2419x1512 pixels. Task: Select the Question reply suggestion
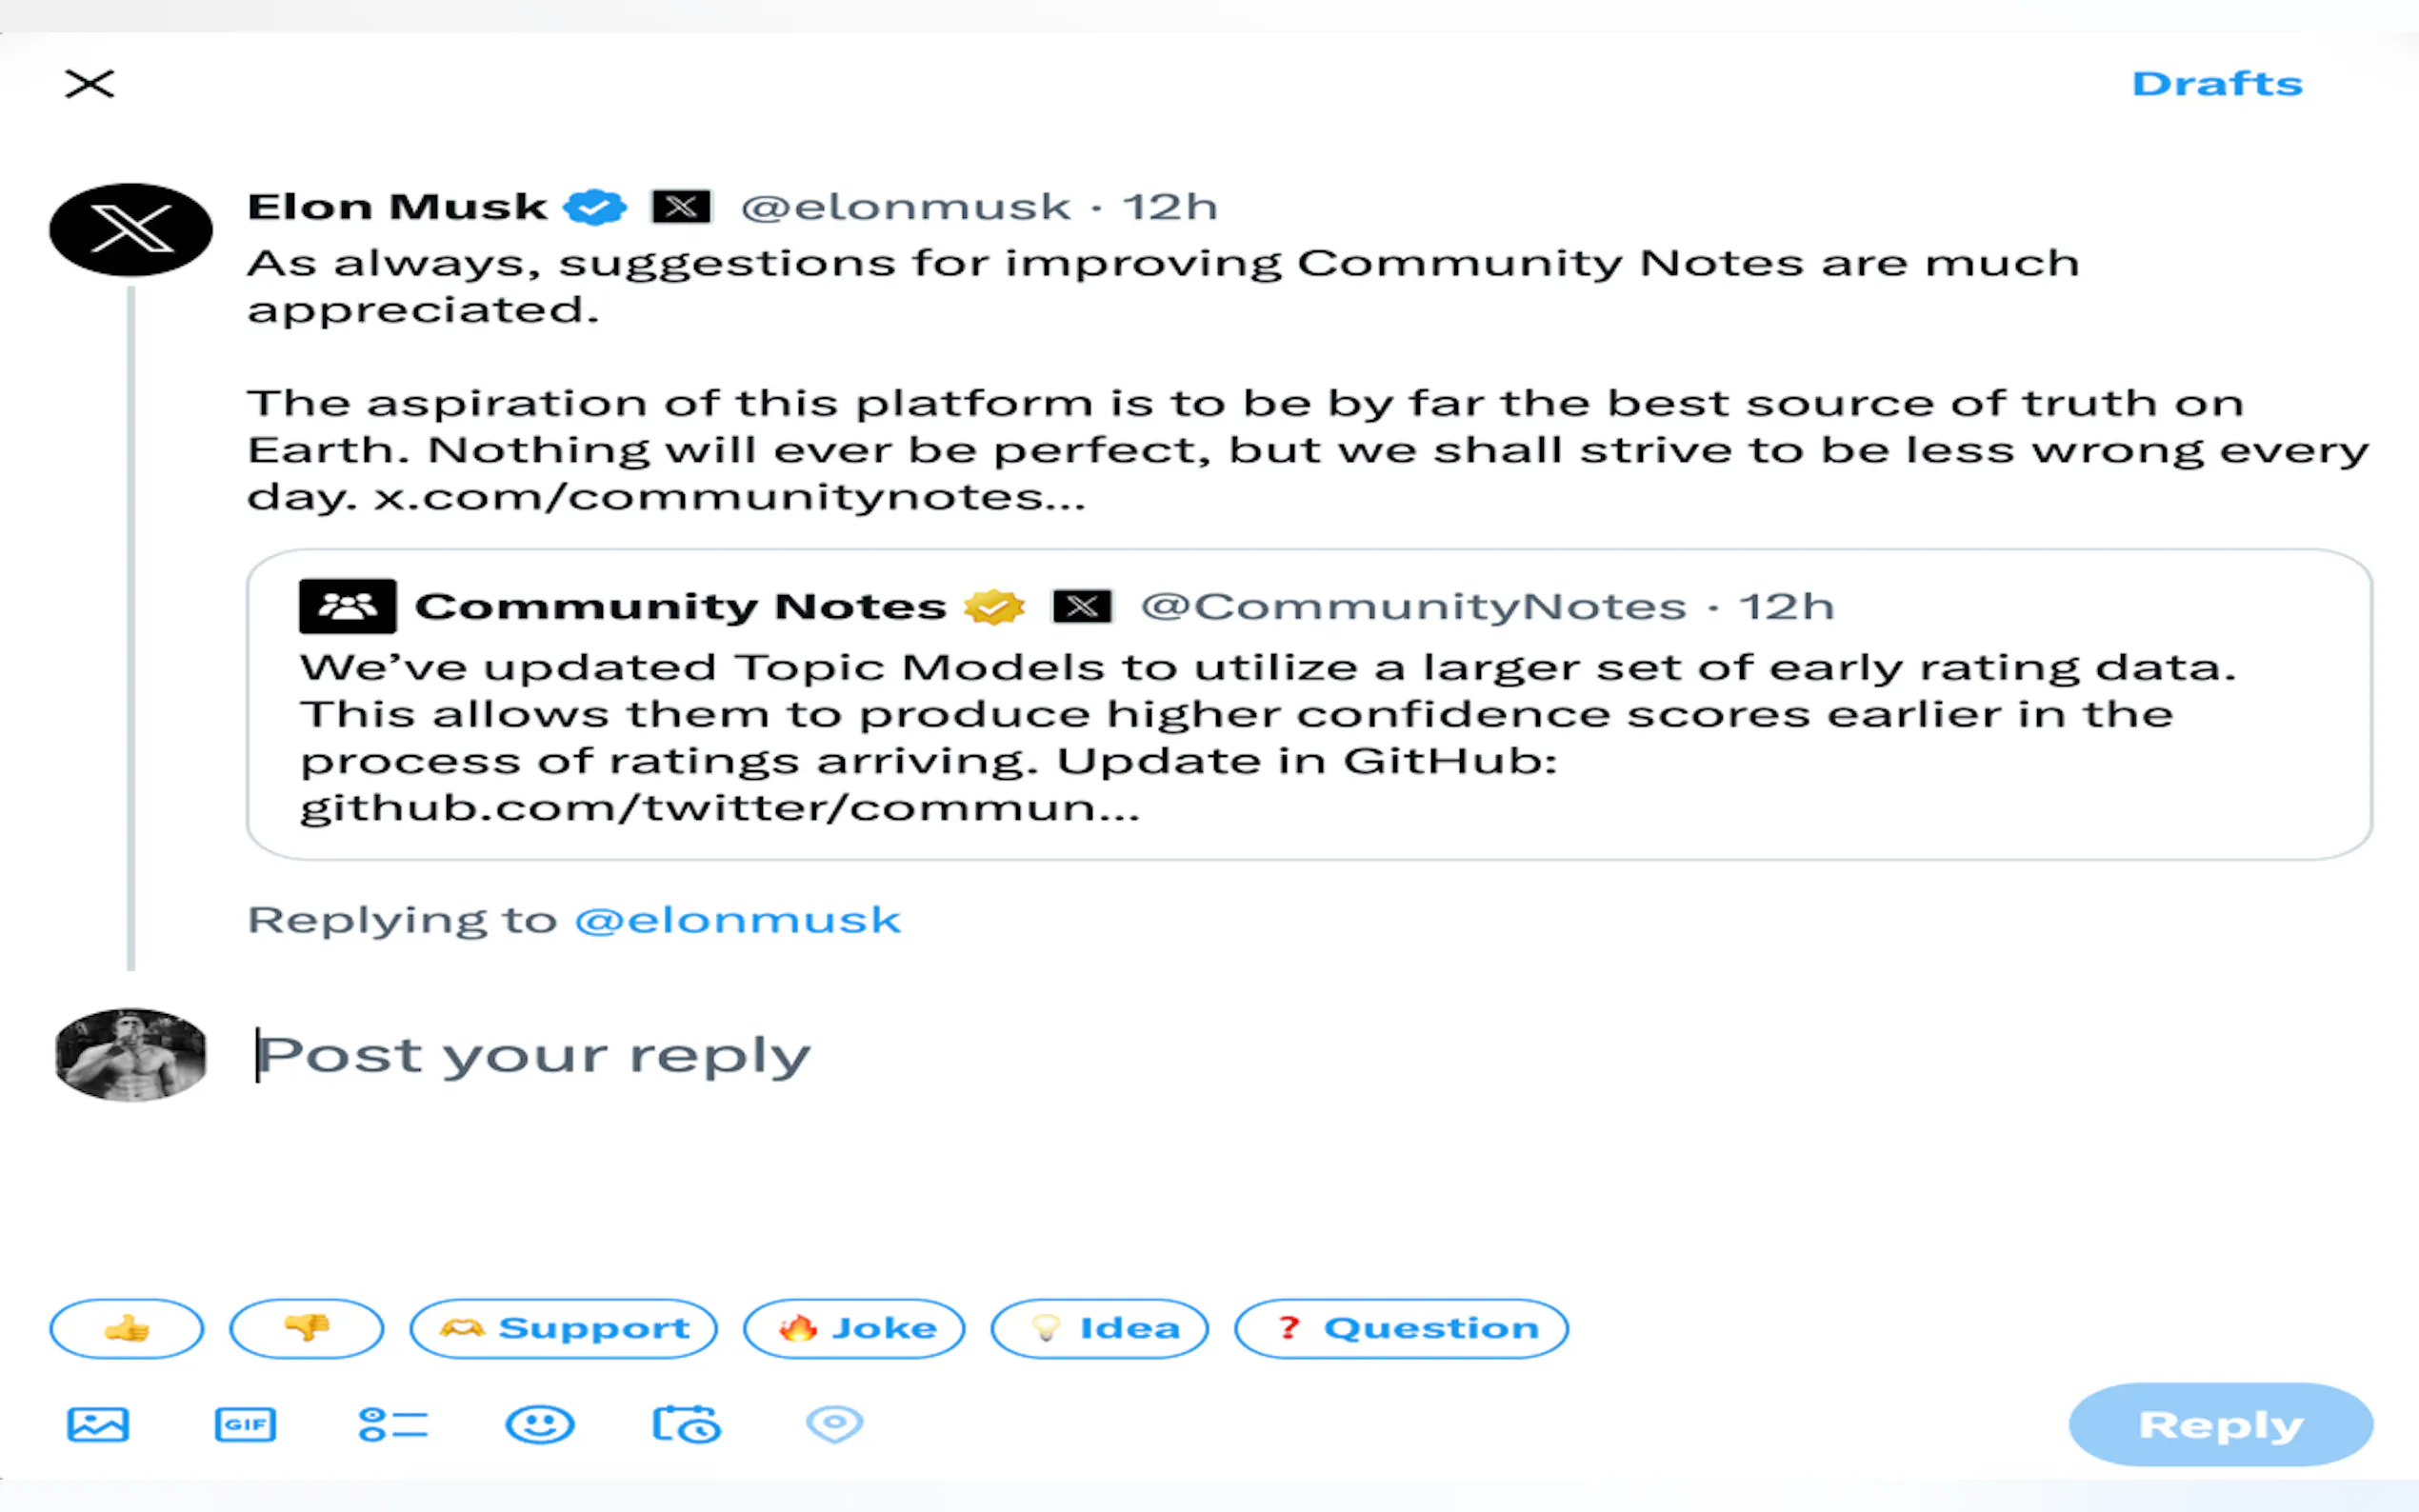[x=1402, y=1328]
